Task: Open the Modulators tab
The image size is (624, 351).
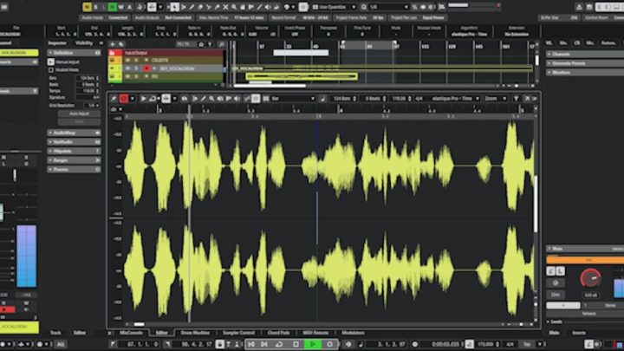Action: pos(353,333)
